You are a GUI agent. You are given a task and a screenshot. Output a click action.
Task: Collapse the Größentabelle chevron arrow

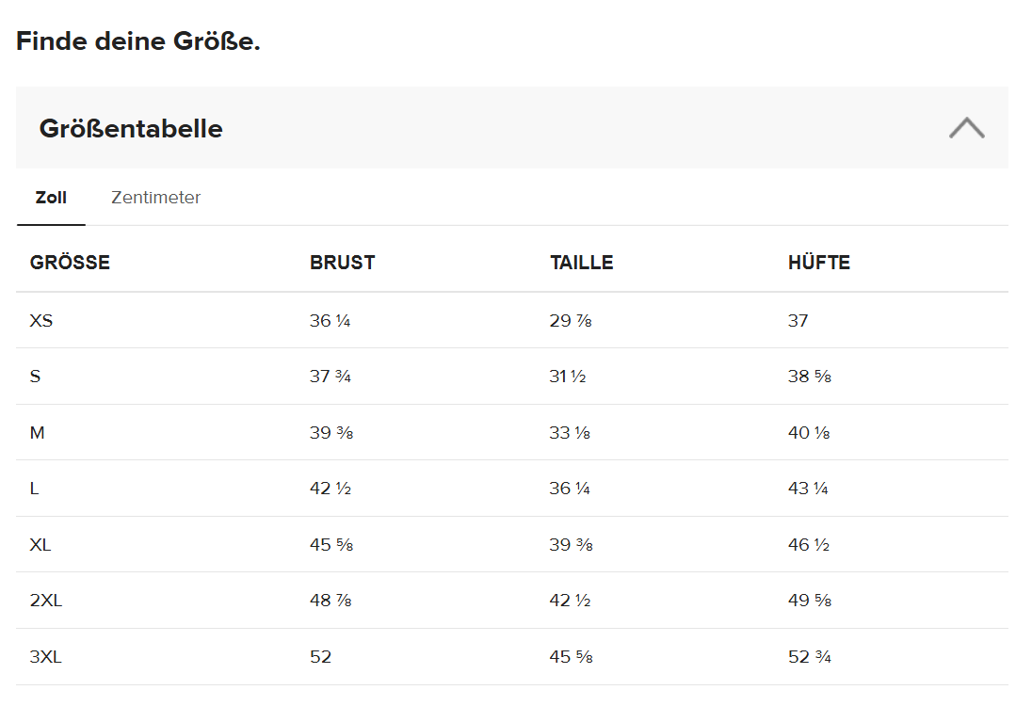point(966,128)
